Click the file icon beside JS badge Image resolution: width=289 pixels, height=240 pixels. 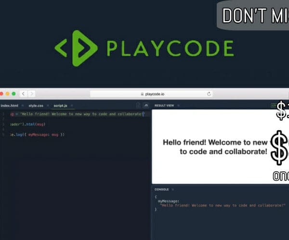tap(138, 106)
